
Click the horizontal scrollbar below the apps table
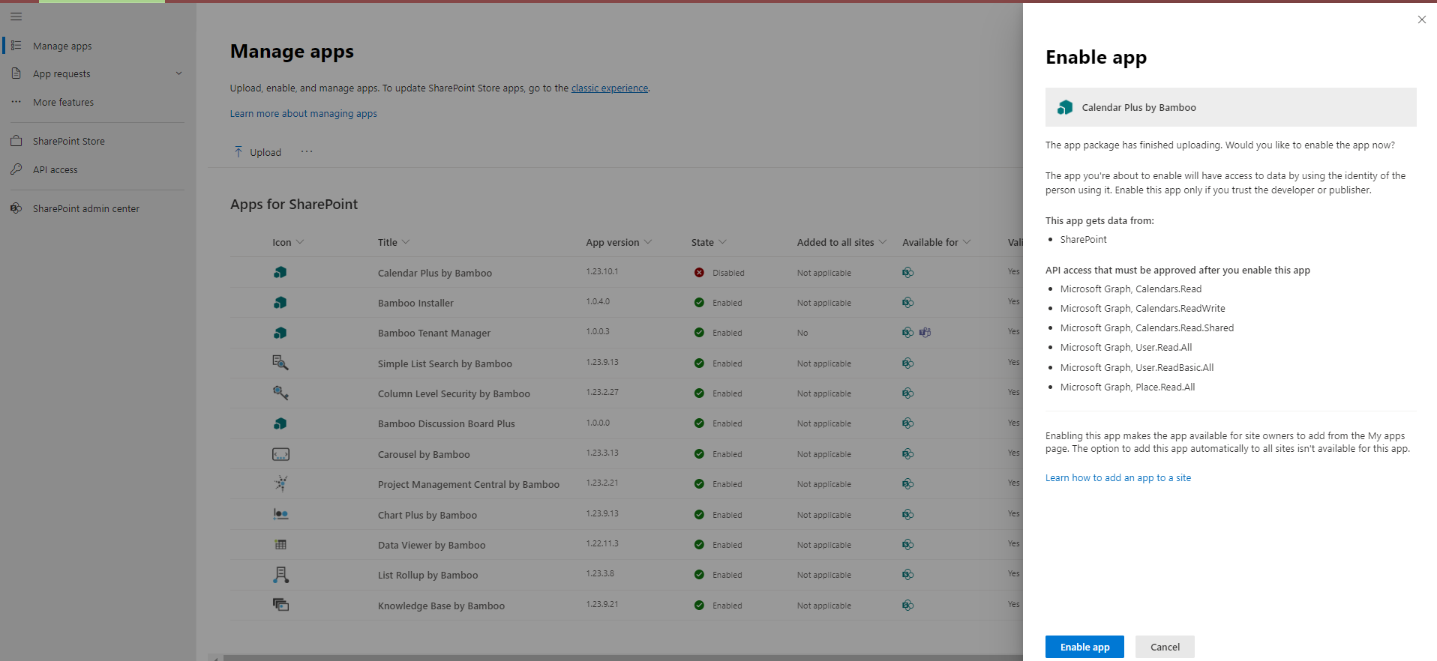point(622,657)
